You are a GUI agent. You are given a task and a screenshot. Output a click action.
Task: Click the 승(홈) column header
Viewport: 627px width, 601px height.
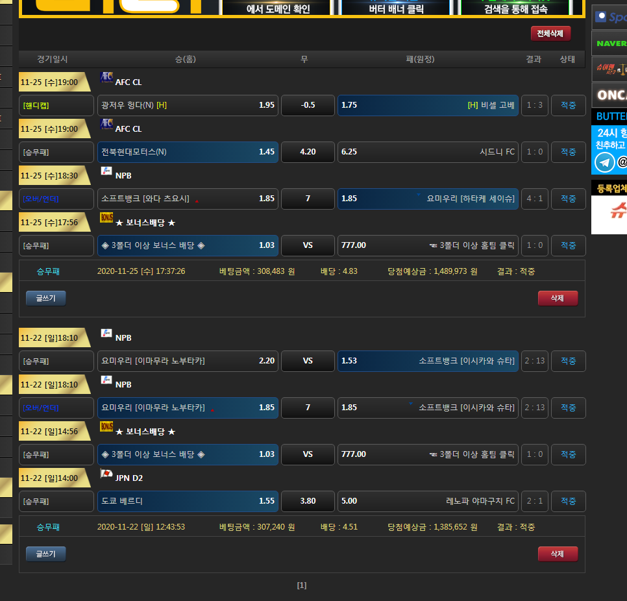pyautogui.click(x=185, y=59)
